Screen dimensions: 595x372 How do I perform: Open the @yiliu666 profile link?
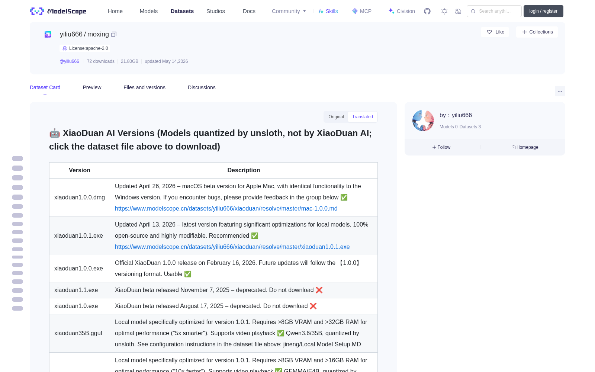pyautogui.click(x=69, y=61)
